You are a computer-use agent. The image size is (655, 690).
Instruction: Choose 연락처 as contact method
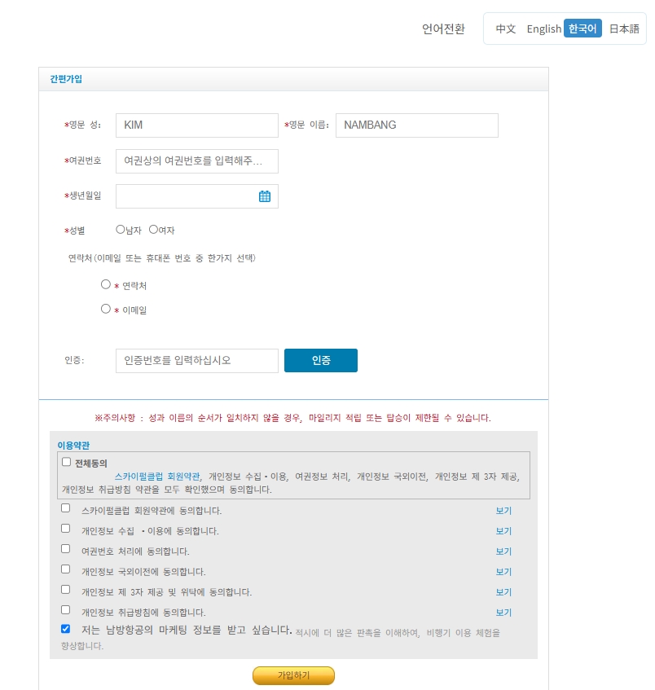point(105,284)
